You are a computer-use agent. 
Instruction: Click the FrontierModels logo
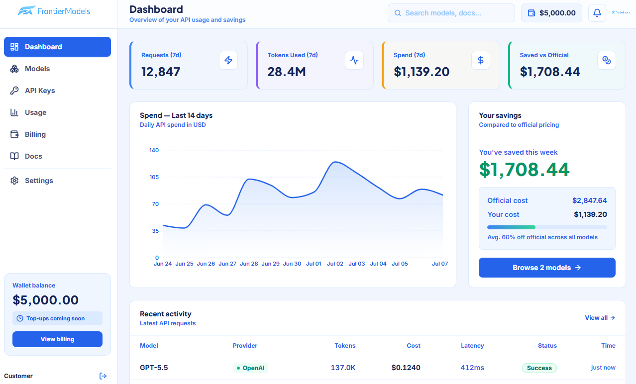coord(54,10)
